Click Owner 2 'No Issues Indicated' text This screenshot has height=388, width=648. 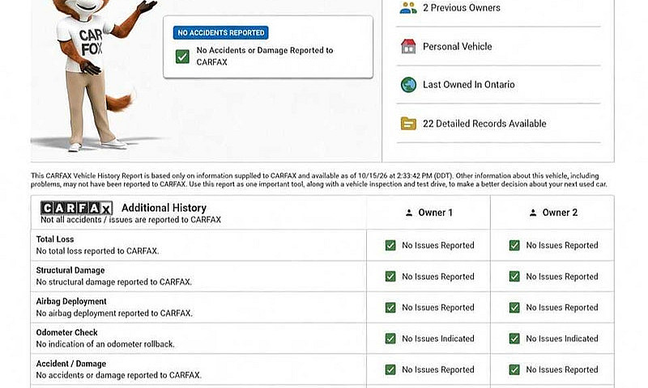click(x=562, y=339)
